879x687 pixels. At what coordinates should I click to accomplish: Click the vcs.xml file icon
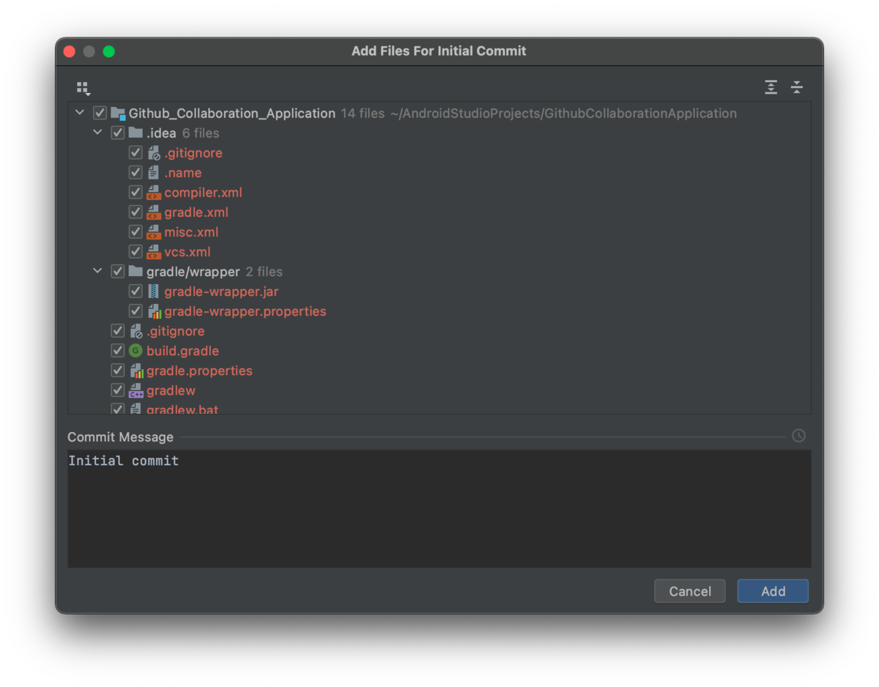[x=153, y=252]
